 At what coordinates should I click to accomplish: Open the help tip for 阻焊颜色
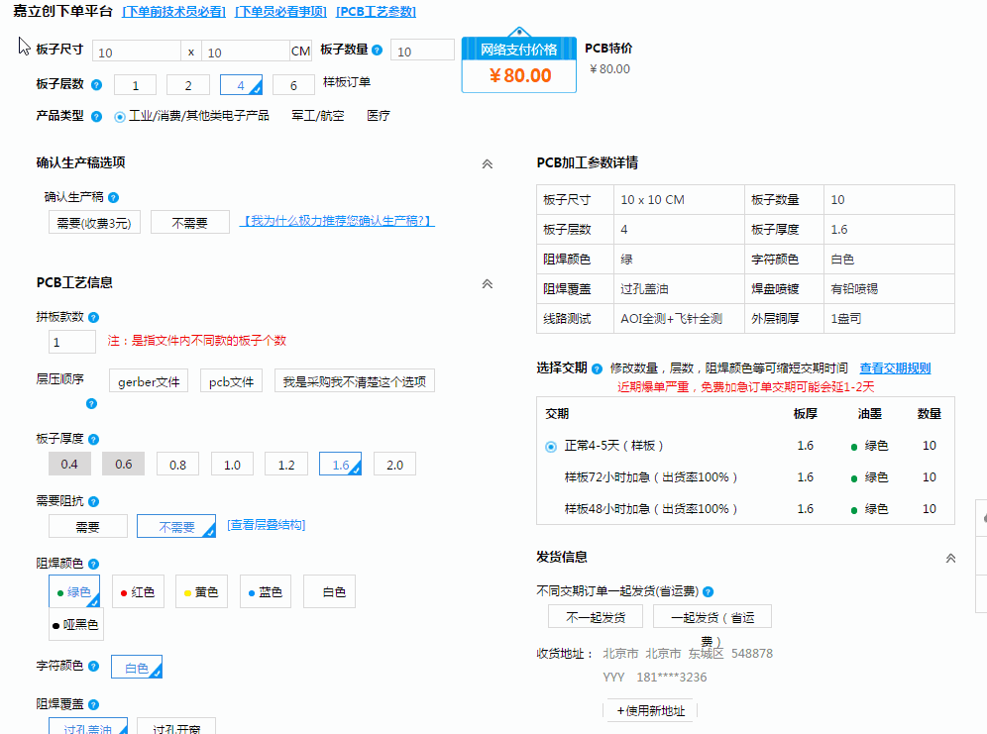point(93,563)
